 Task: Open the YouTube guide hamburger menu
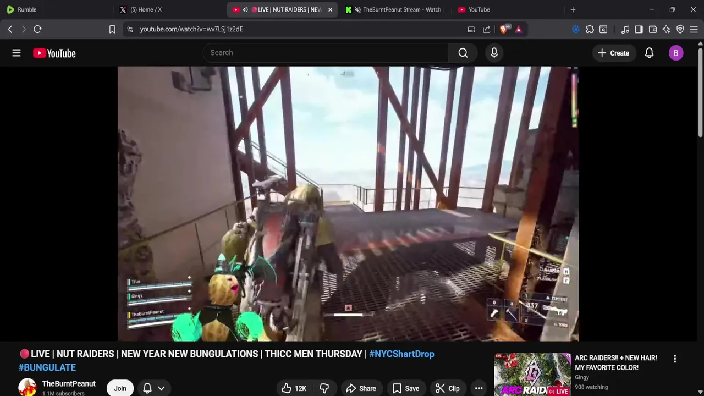pyautogui.click(x=16, y=53)
